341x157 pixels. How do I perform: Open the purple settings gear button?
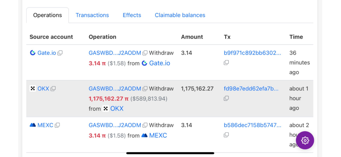[x=305, y=140]
